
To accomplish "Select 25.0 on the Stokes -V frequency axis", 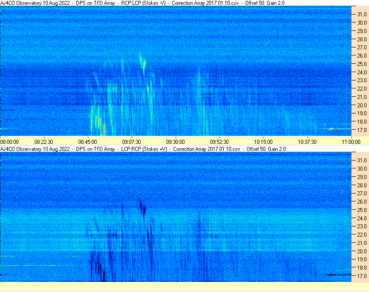I will pos(362,64).
